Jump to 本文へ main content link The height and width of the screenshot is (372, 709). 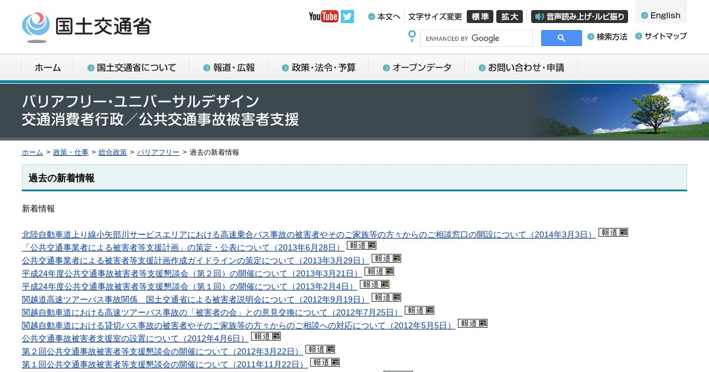[x=384, y=17]
